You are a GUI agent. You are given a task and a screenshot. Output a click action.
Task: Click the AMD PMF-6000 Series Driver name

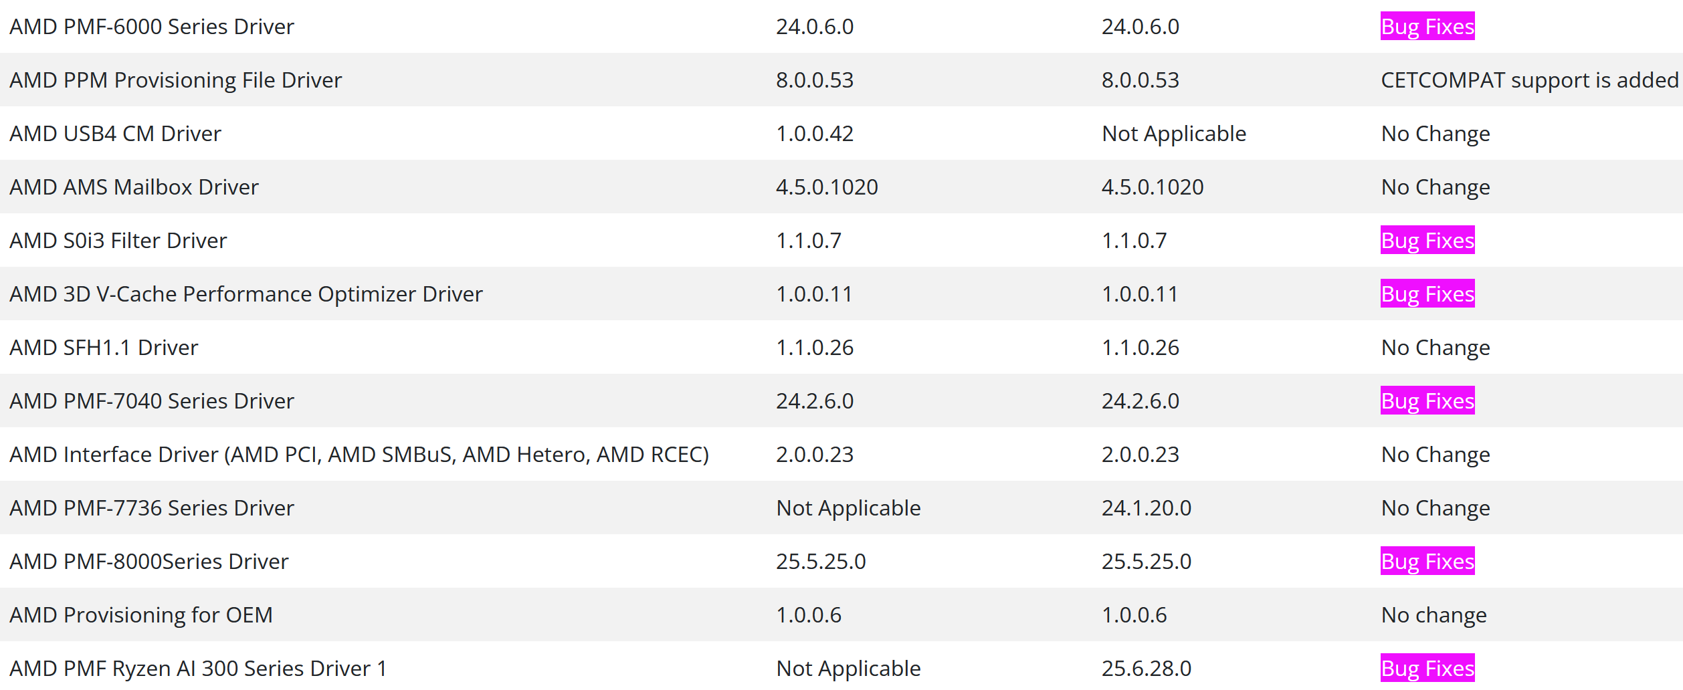pyautogui.click(x=152, y=27)
